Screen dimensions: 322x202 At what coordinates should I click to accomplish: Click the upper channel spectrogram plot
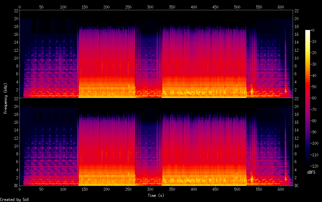click(x=156, y=54)
